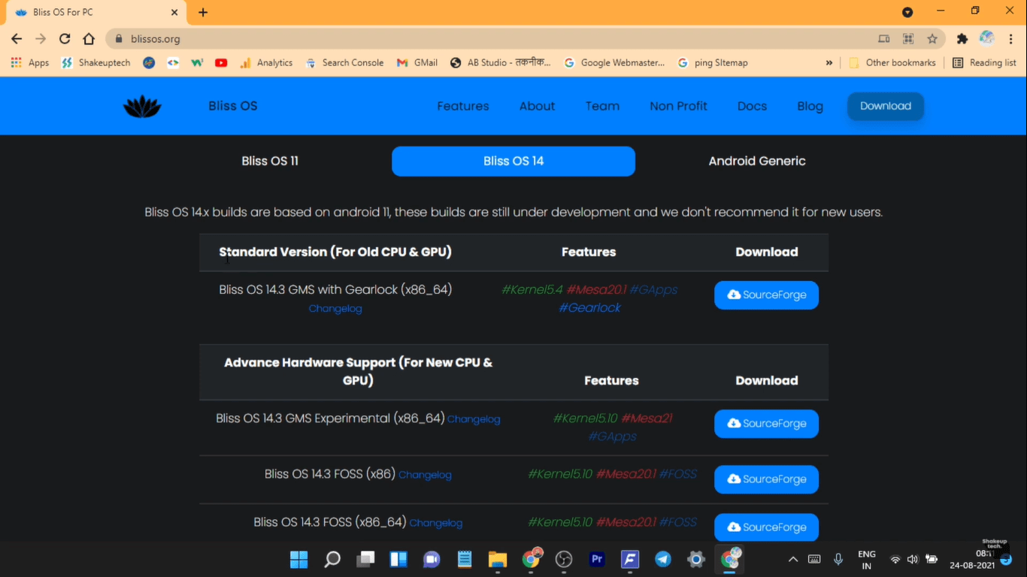
Task: Open the bookmarks overflow double-arrow
Action: (829, 62)
